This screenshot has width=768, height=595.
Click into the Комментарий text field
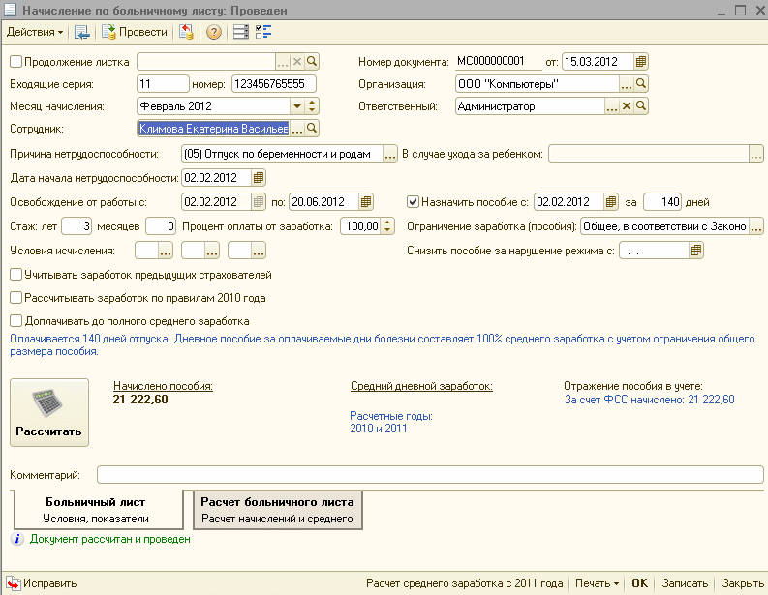[x=429, y=475]
